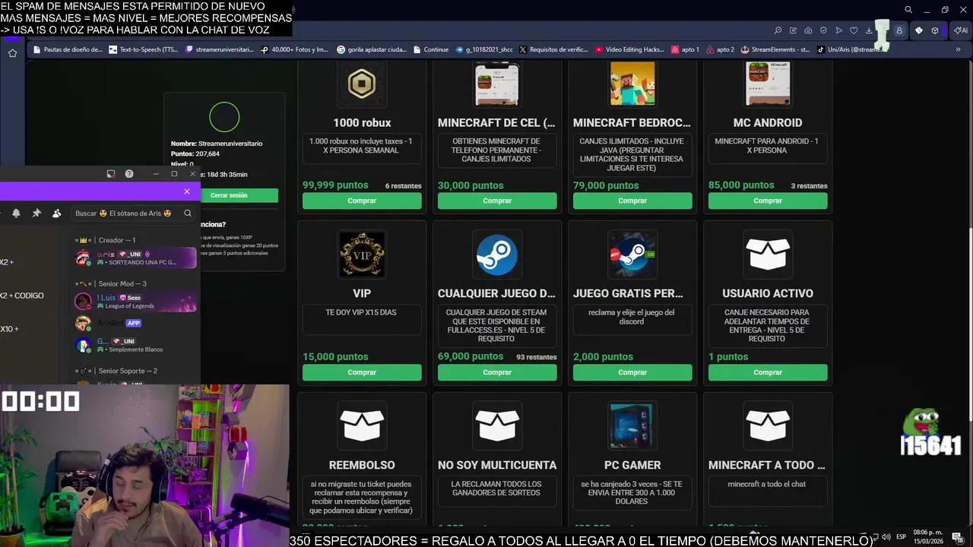
Task: Select member 'aris' in Discord Creador list
Action: tap(135, 258)
